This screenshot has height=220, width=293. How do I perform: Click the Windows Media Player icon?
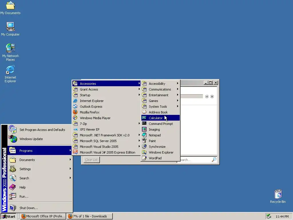pos(75,118)
